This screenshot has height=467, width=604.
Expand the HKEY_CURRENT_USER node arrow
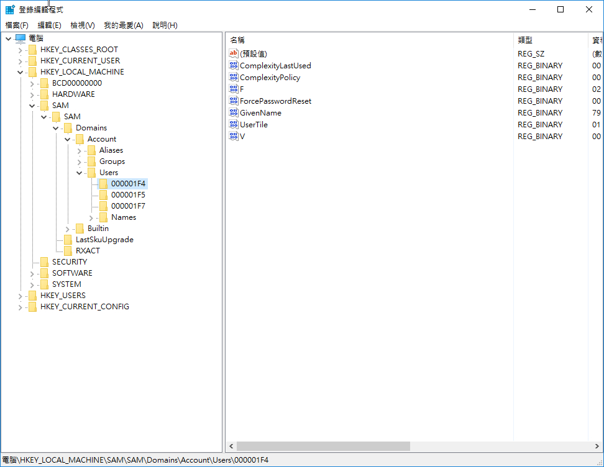(x=21, y=61)
